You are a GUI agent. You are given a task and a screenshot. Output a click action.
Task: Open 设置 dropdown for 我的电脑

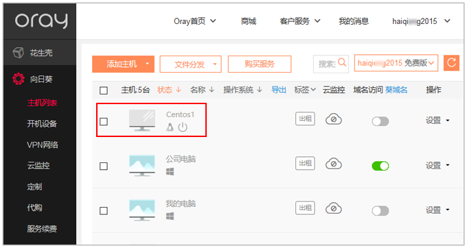coord(437,210)
